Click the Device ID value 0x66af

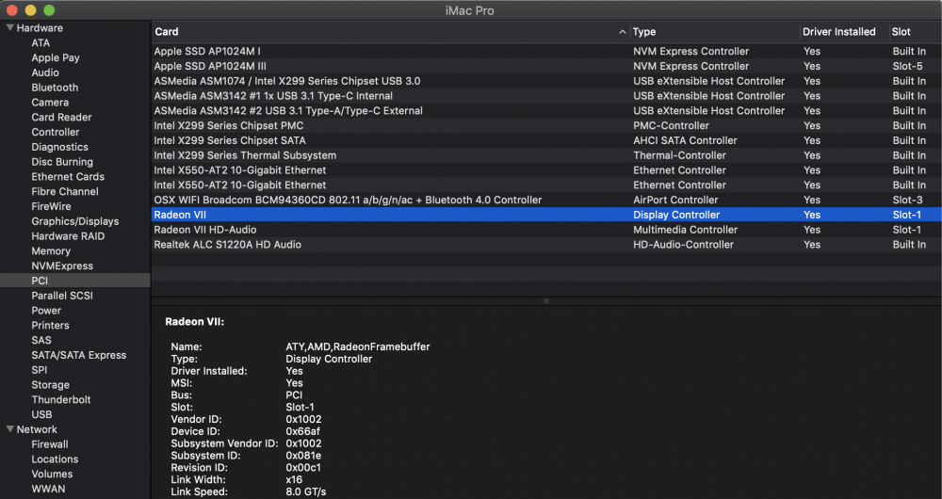click(302, 431)
